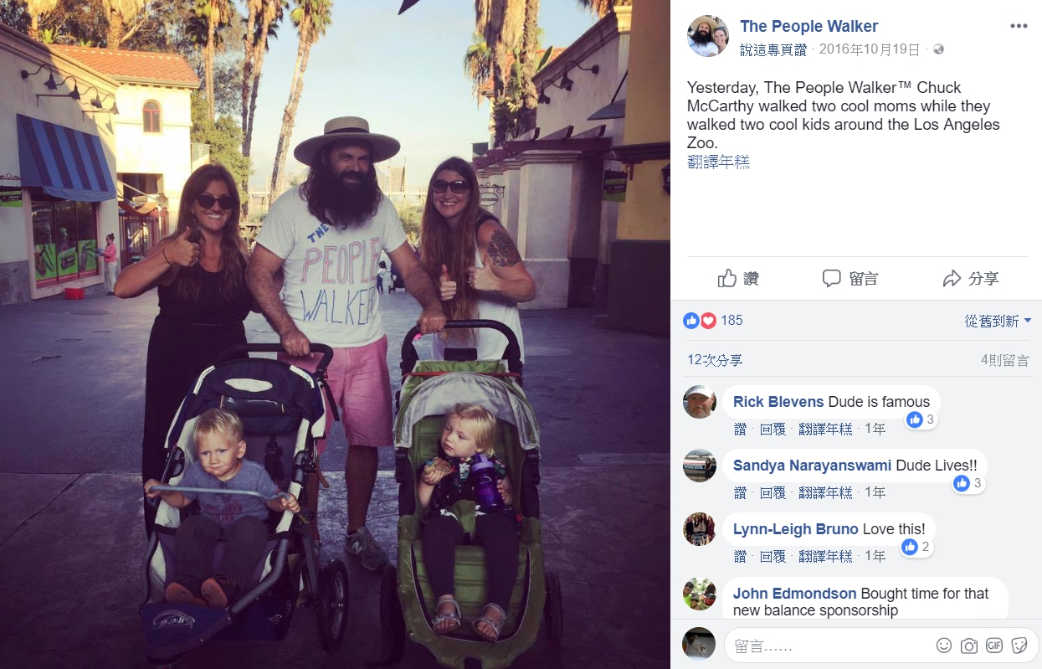Image resolution: width=1042 pixels, height=669 pixels.
Task: Open the reactions list showing 185
Action: pos(713,320)
